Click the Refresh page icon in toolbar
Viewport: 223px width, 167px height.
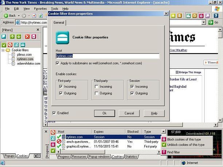click(41, 16)
